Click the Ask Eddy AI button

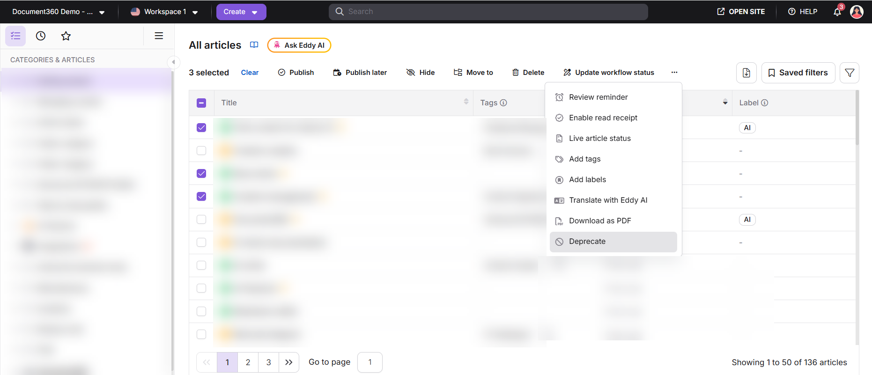click(x=299, y=45)
